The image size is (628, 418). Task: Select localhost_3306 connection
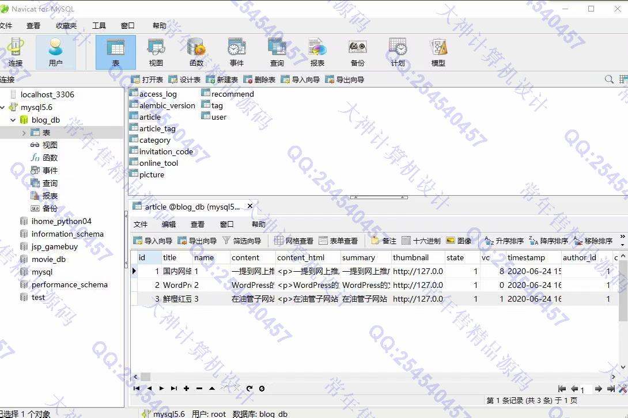[42, 94]
